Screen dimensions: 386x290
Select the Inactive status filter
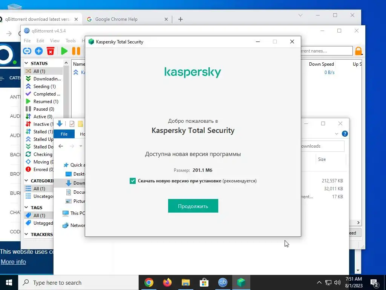coord(39,124)
